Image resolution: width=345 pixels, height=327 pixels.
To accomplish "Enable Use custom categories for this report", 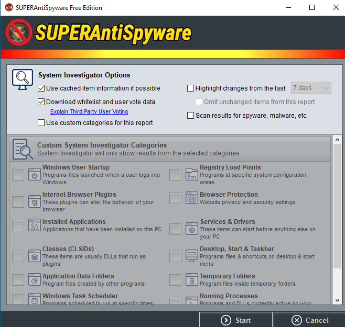I will click(x=41, y=122).
